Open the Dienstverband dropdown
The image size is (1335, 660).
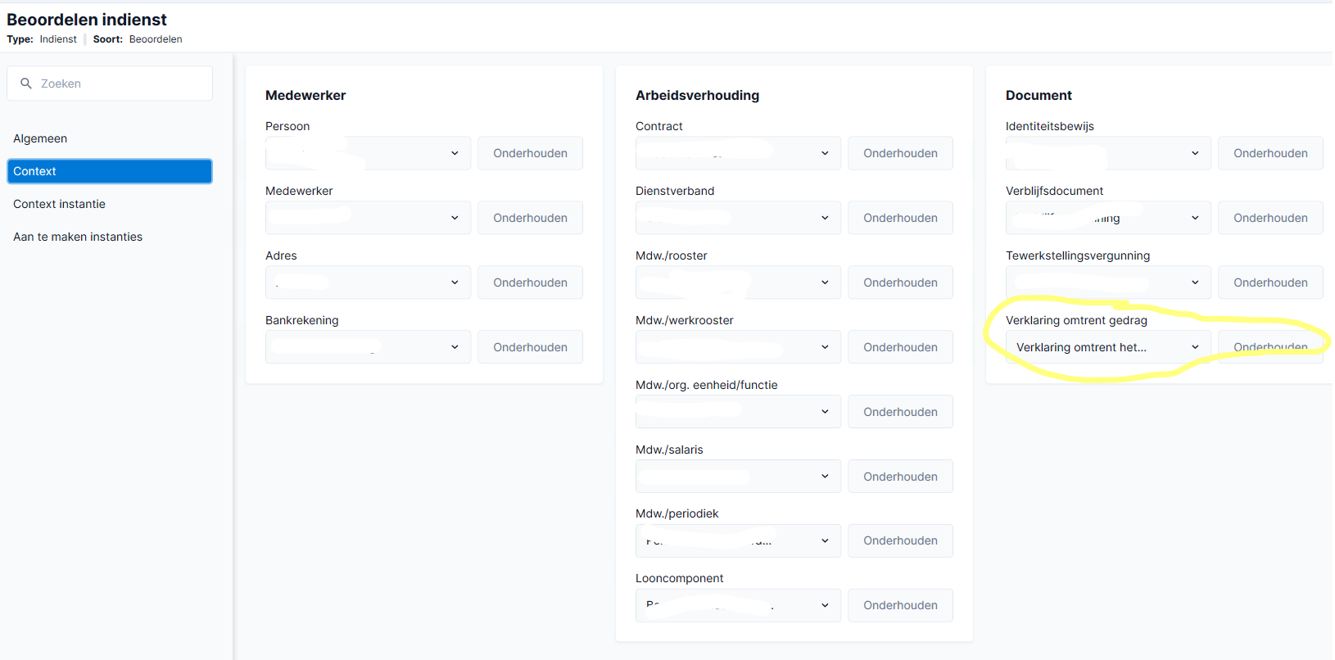(739, 218)
